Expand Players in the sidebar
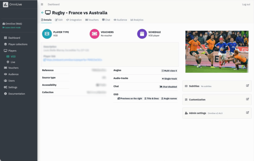The height and width of the screenshot is (161, 254). 12,51
